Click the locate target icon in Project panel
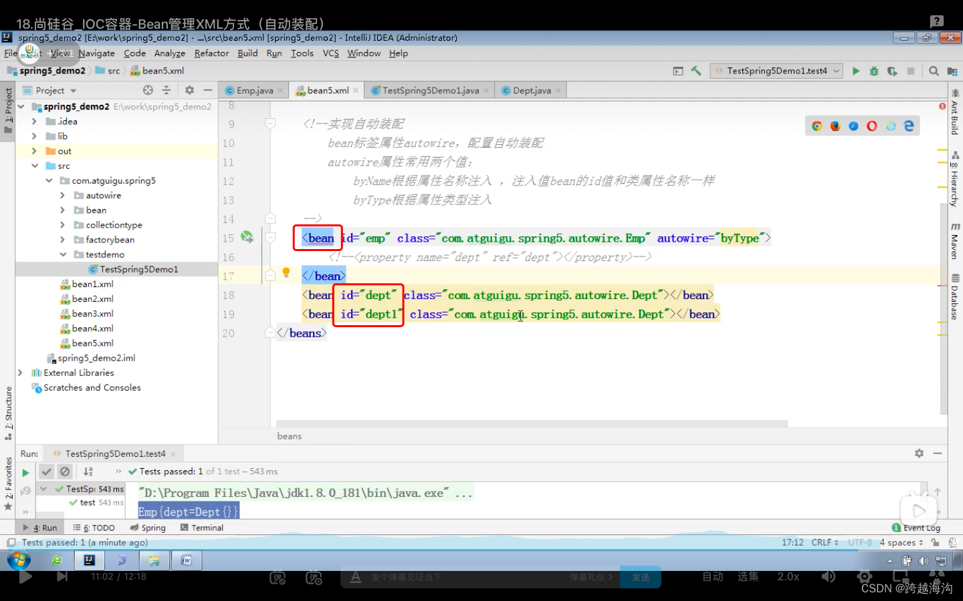963x601 pixels. [x=148, y=90]
